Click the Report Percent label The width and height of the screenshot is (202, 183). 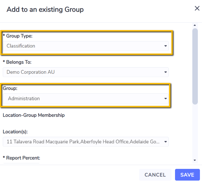click(x=21, y=158)
